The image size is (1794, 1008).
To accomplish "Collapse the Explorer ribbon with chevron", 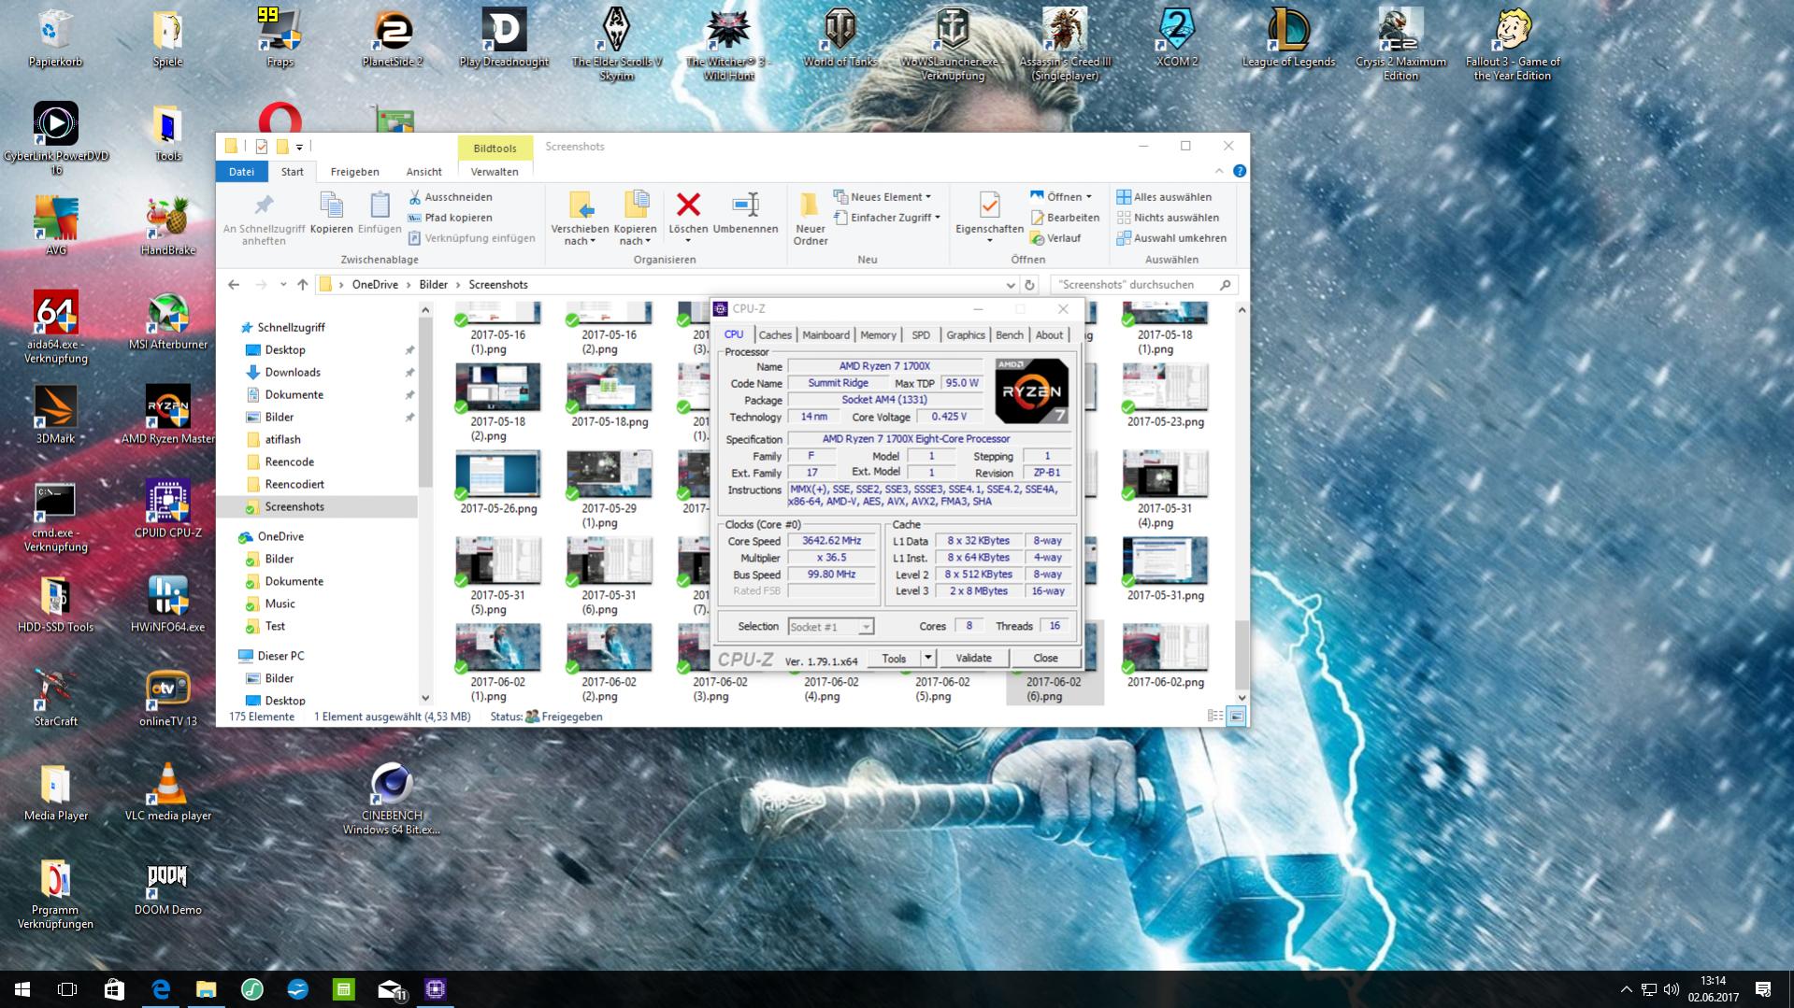I will pos(1219,171).
